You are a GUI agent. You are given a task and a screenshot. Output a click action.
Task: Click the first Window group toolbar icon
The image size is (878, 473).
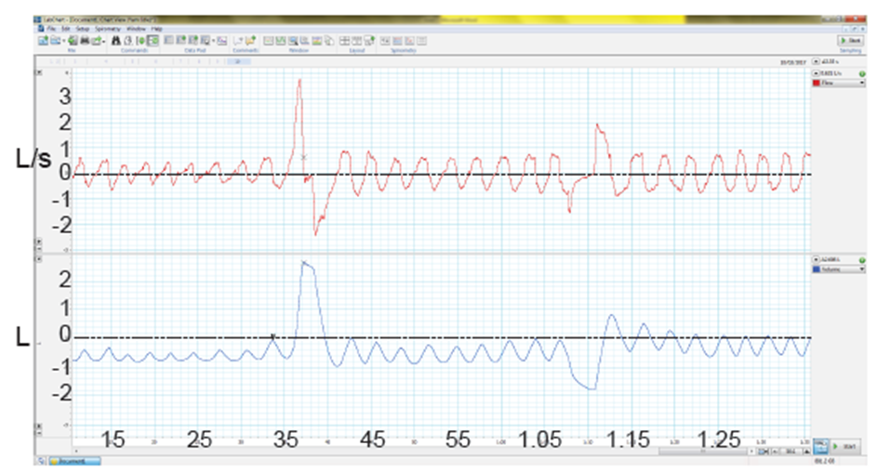tap(270, 41)
